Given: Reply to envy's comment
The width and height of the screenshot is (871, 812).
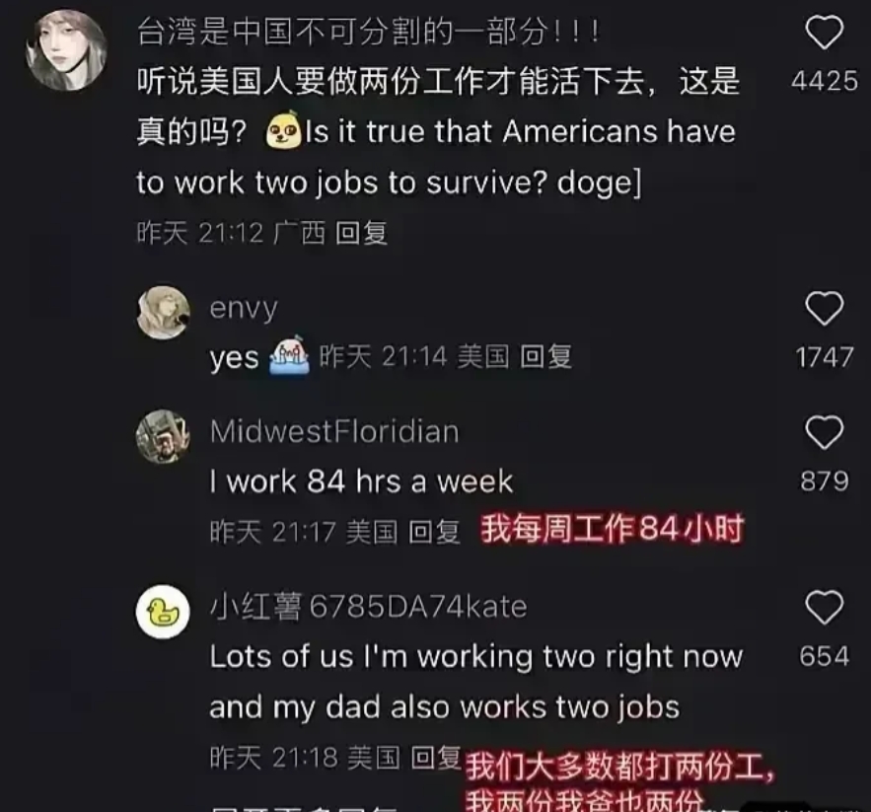Looking at the screenshot, I should (545, 356).
